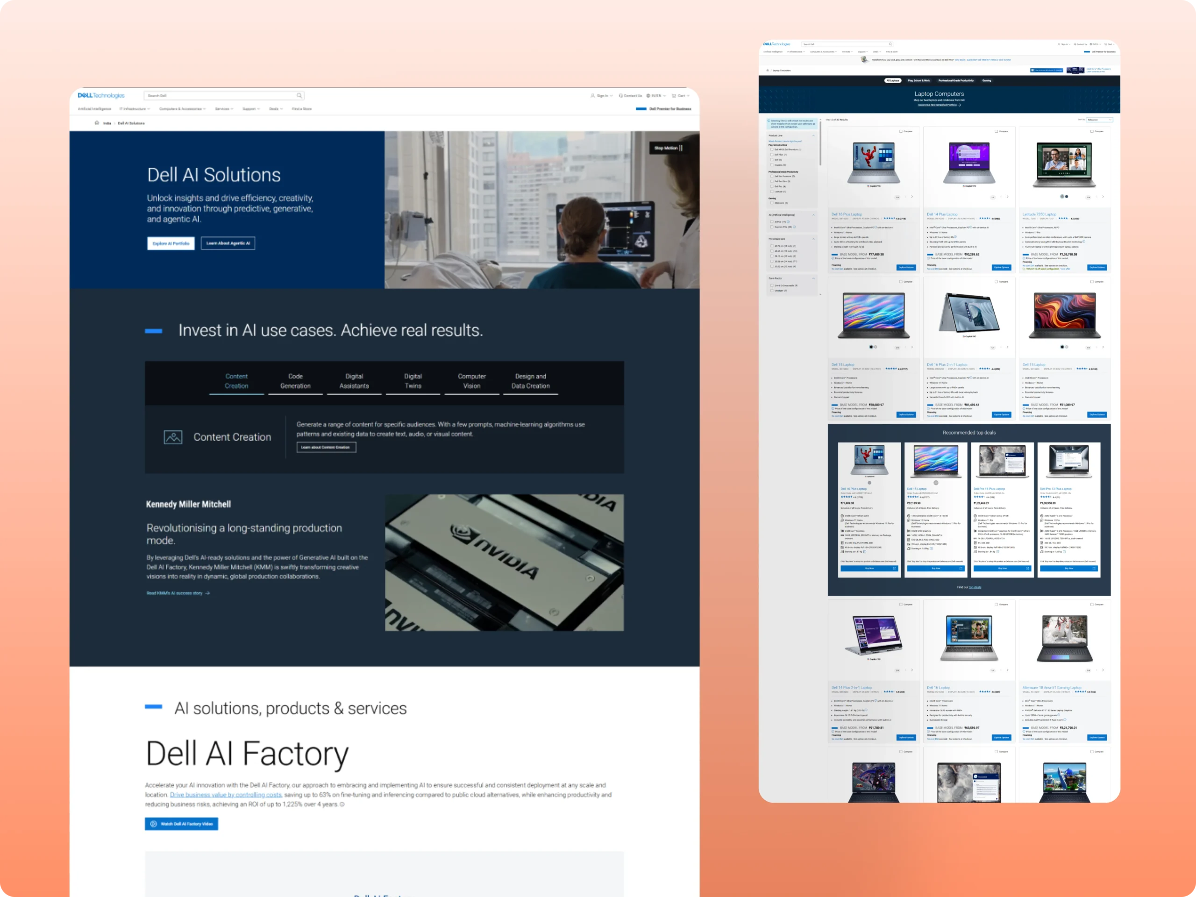Screen dimensions: 1196x897
Task: Toggle the Compare checkbox for Dell 16 Plus Laptop
Action: (x=901, y=131)
